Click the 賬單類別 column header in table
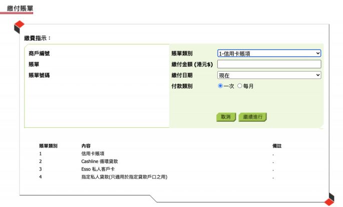This screenshot has height=207, width=343. [x=48, y=146]
